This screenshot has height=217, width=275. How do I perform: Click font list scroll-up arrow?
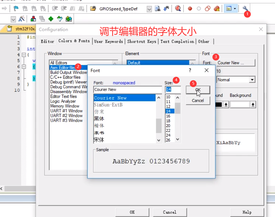click(159, 98)
